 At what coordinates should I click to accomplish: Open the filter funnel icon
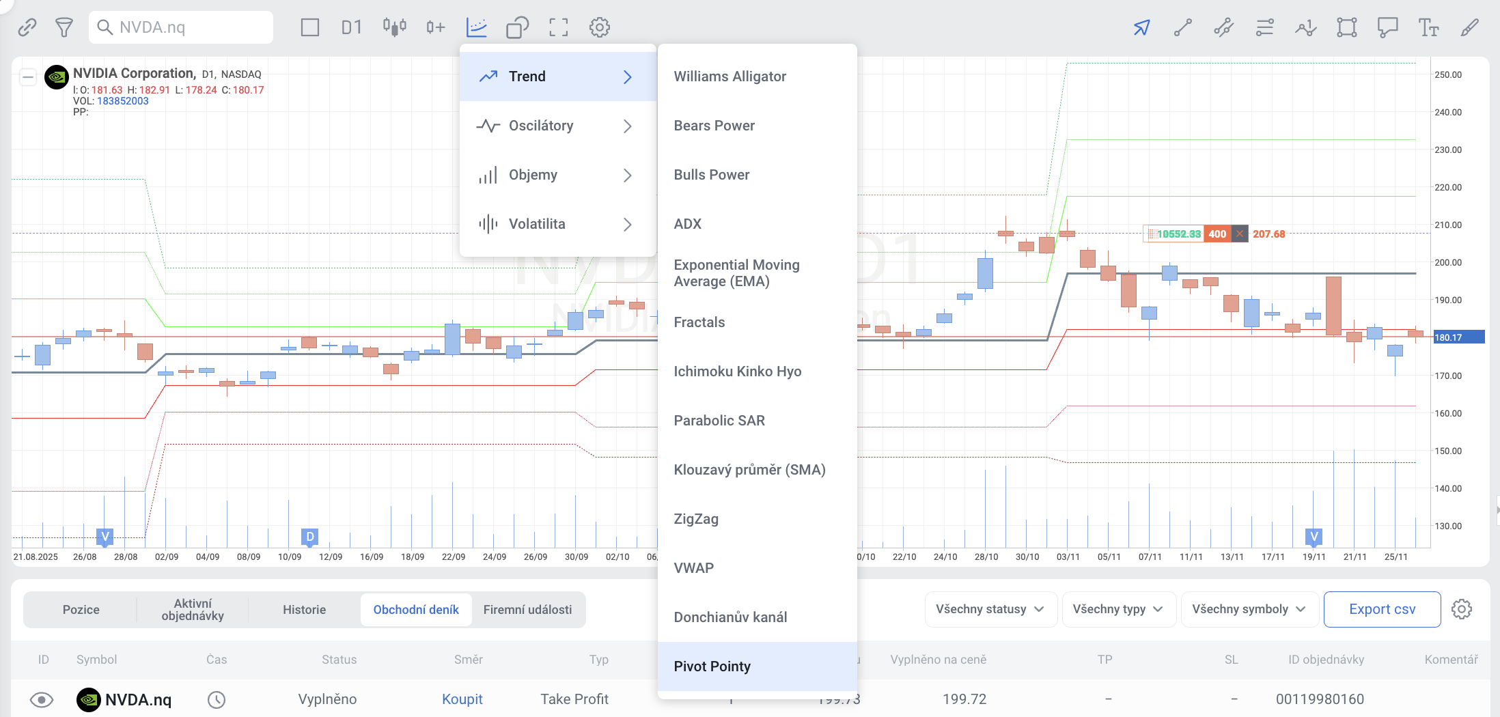(64, 27)
